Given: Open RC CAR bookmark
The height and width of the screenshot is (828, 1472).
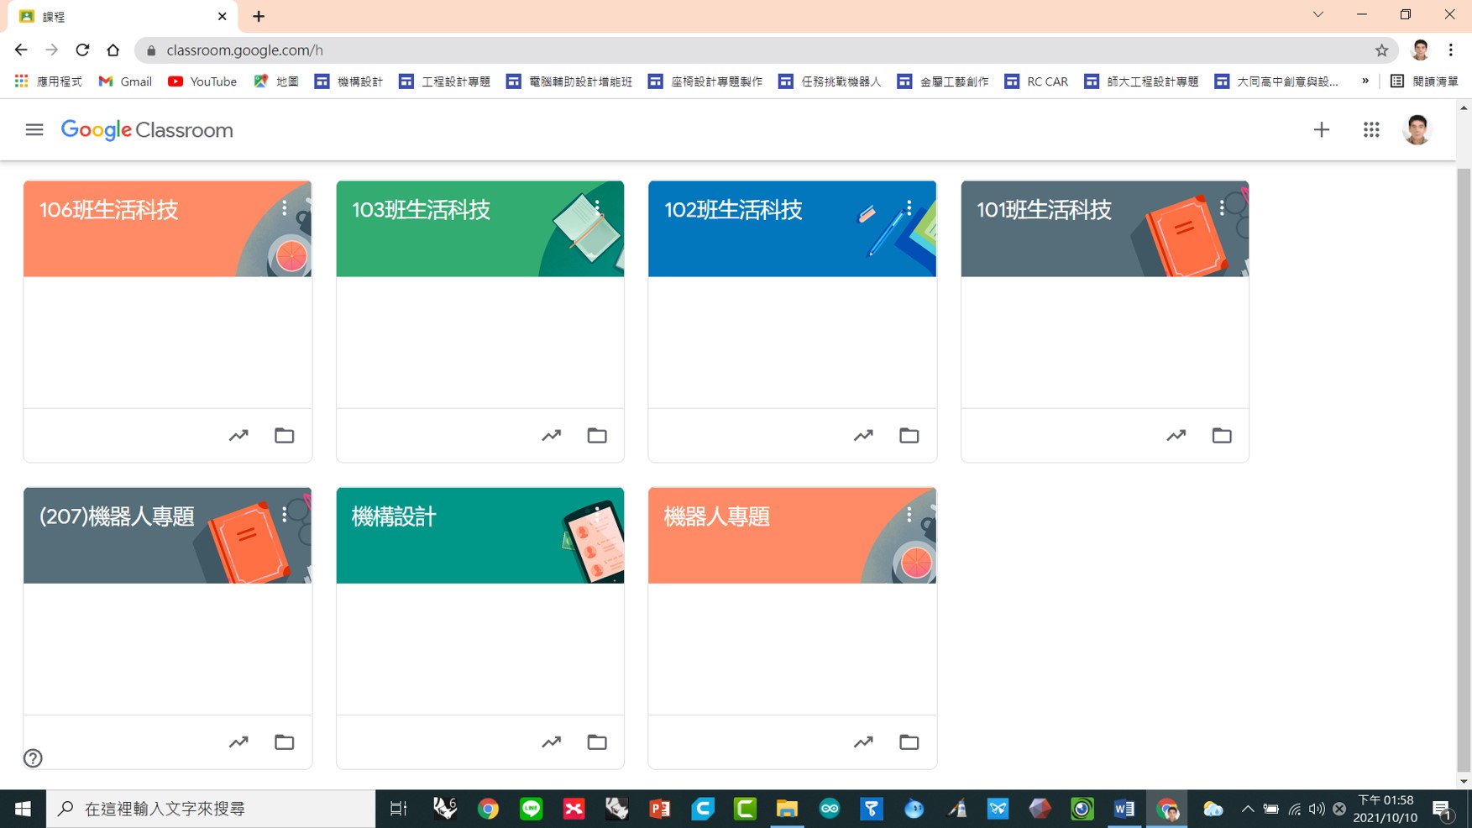Looking at the screenshot, I should (x=1037, y=81).
